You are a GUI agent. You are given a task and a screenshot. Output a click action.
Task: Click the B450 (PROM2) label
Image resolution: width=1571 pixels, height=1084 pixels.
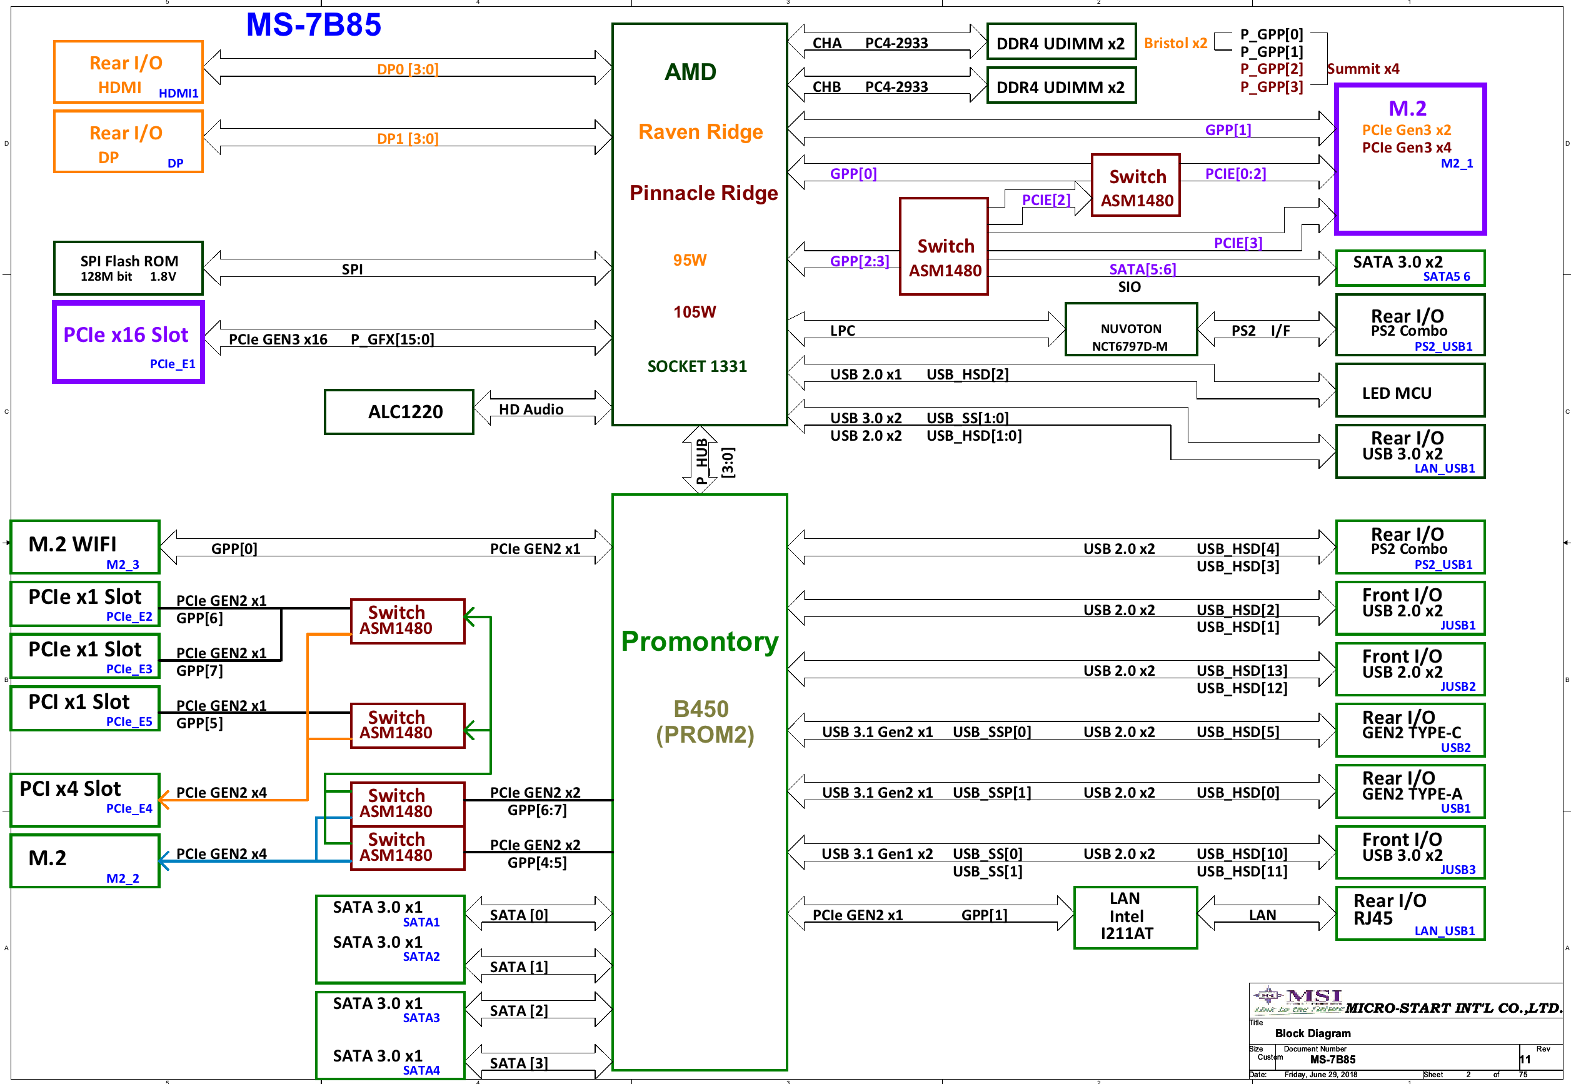pos(705,721)
